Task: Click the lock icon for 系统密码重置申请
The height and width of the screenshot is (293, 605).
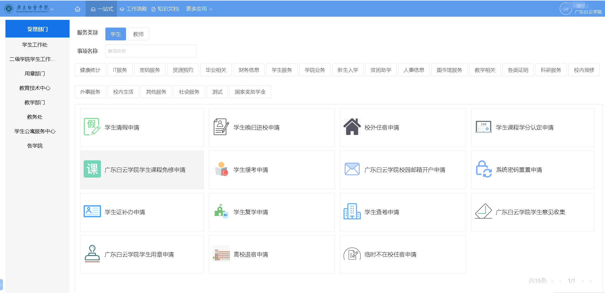Action: tap(483, 169)
